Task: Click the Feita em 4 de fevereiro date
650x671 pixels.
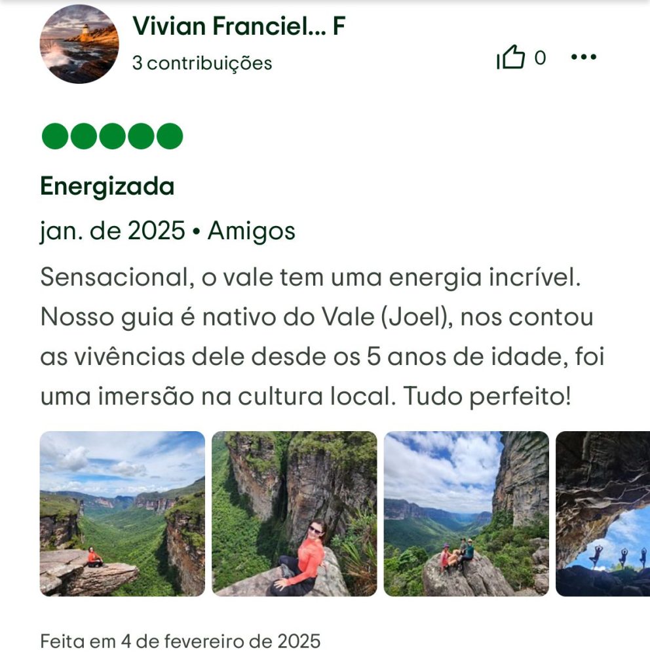Action: point(180,642)
